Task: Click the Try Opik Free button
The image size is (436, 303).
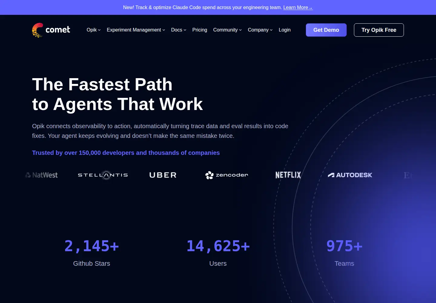Action: pyautogui.click(x=379, y=30)
